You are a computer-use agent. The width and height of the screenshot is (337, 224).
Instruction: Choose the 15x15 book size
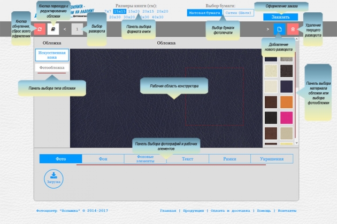tap(120, 12)
